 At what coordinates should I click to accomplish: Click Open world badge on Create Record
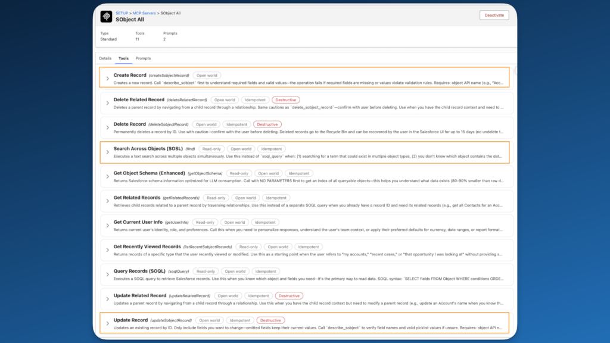click(207, 76)
